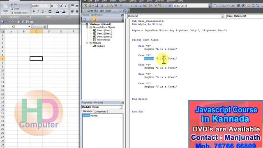Screen dimensions: 263x148
Task: Open the Object Browser toolbar icon
Action: pyautogui.click(x=159, y=6)
